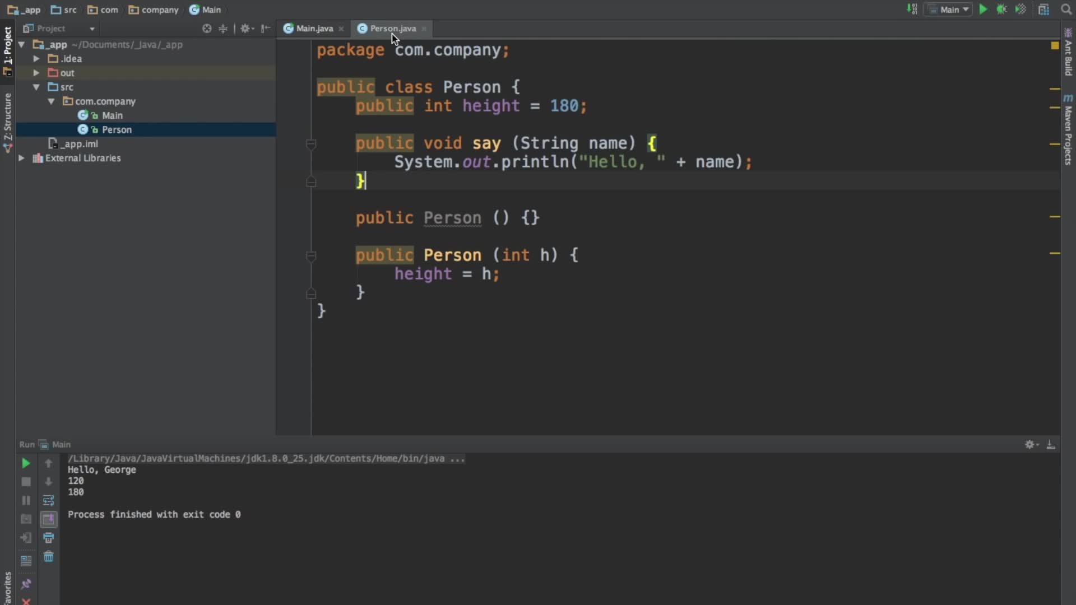The image size is (1076, 605).
Task: Select the Person.java tab
Action: [x=392, y=28]
